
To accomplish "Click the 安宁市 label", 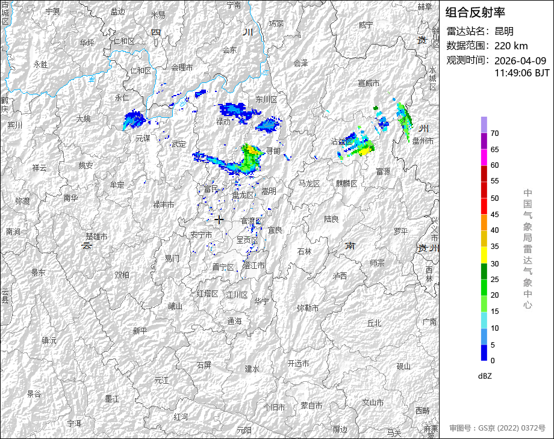I will click(201, 235).
